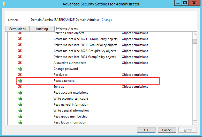
Task: Click the scrollbar up arrow
Action: click(195, 34)
